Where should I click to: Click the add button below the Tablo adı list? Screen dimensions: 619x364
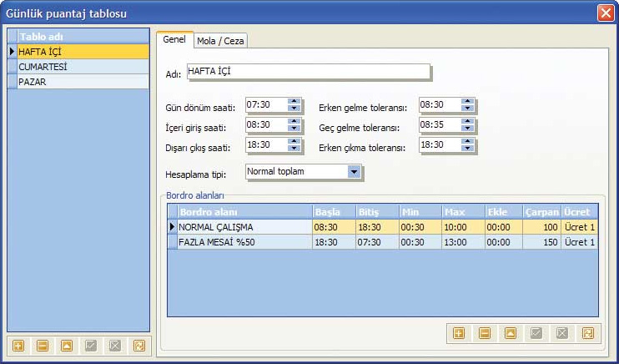(18, 345)
